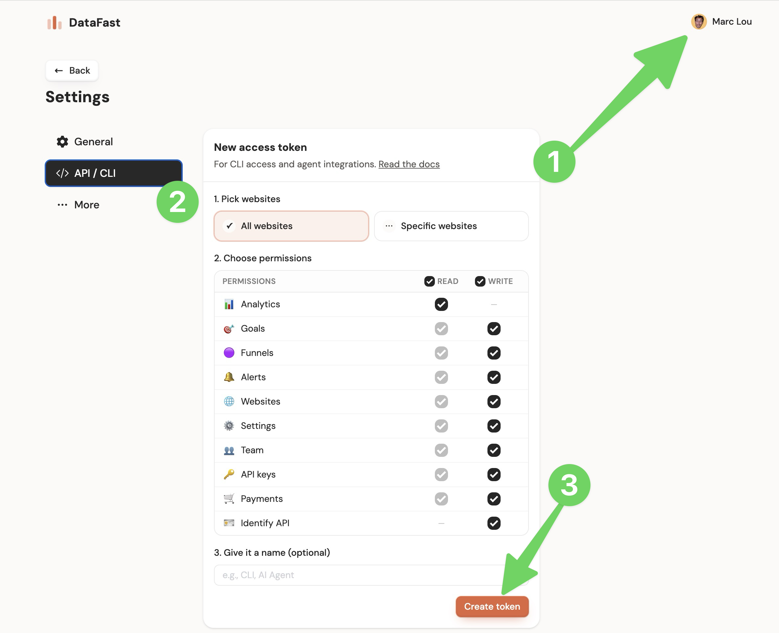Uncheck Alerts write permission
779x633 pixels.
[x=494, y=377]
